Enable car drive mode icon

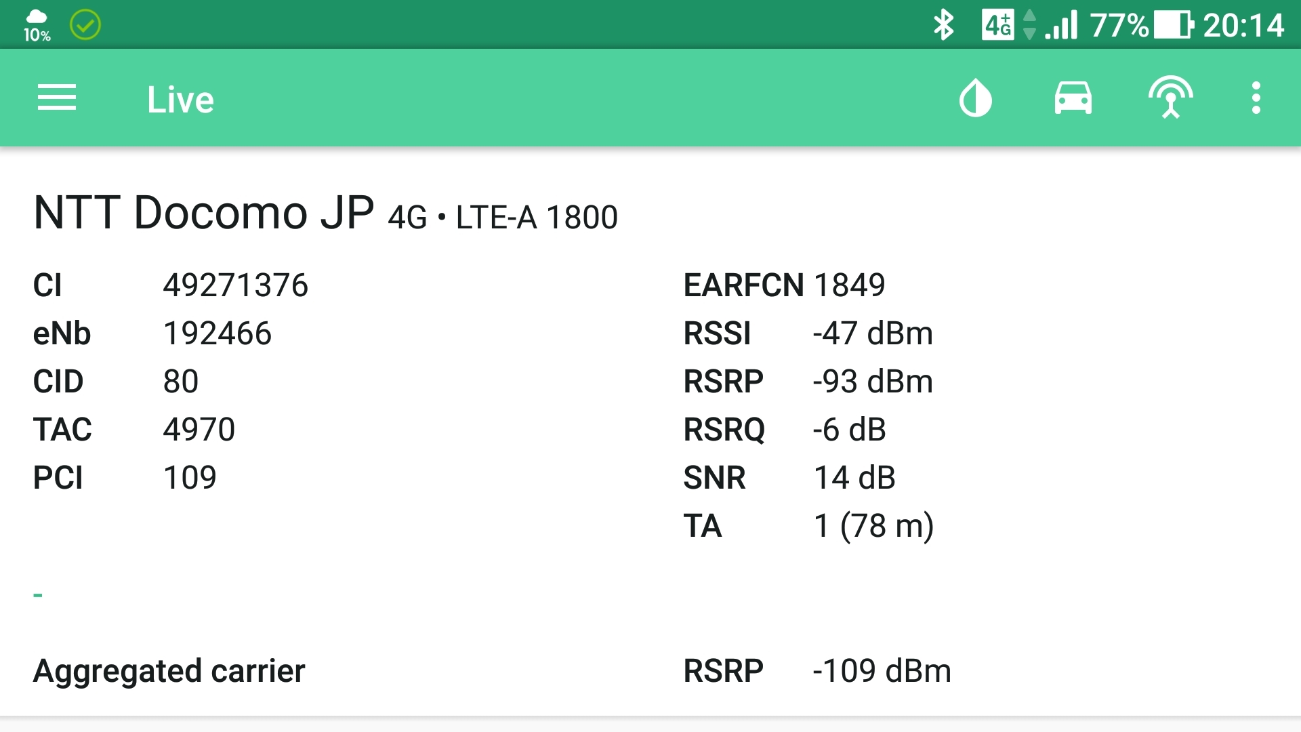tap(1073, 98)
